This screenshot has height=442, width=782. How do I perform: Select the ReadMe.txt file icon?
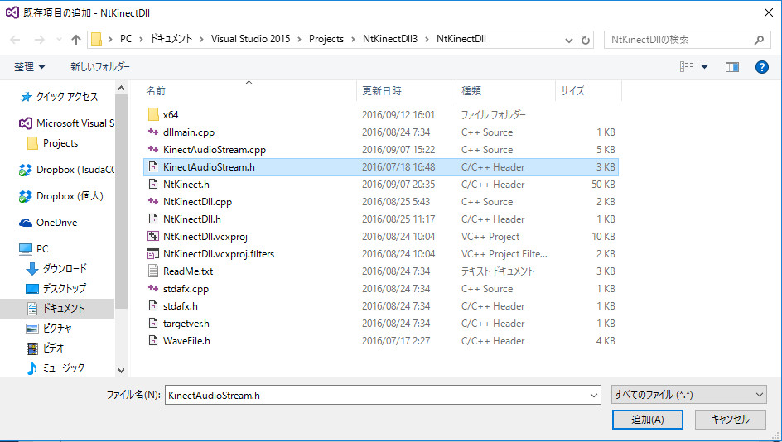pyautogui.click(x=152, y=271)
